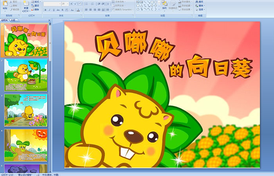This screenshot has height=176, width=274.
Task: Open the font color picker
Action: [79, 10]
